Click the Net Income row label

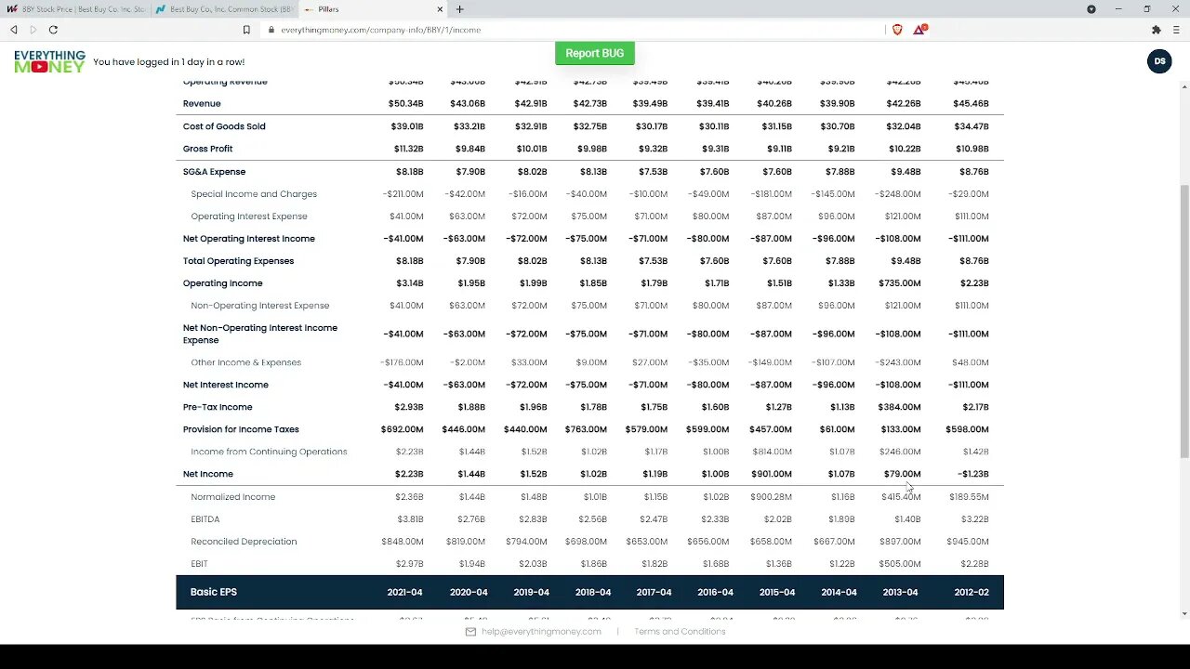click(x=208, y=474)
